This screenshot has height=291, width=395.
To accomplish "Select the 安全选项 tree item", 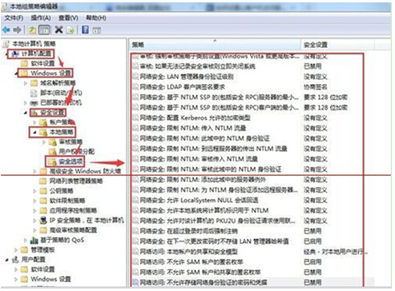I will pos(71,161).
